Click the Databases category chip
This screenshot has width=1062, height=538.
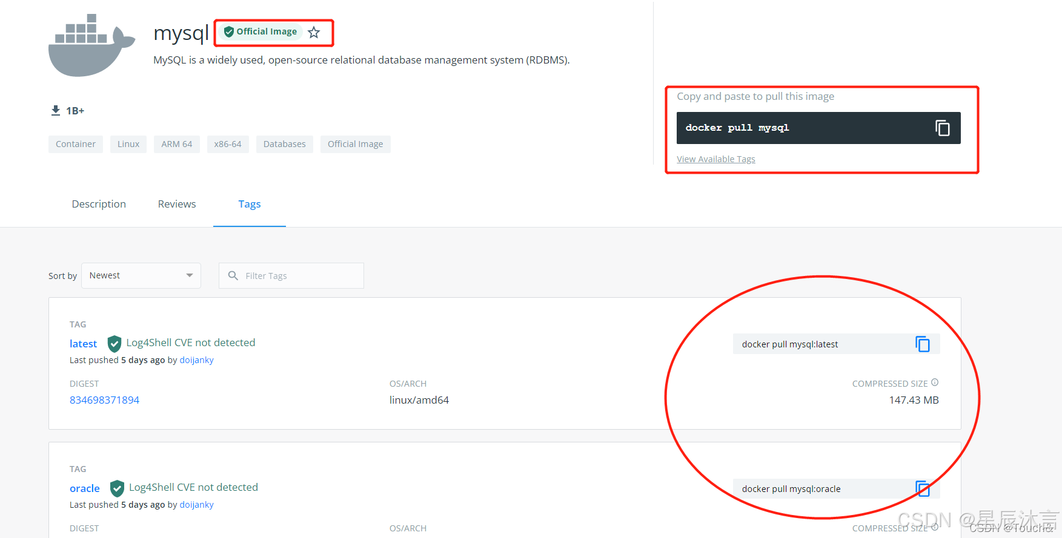285,144
